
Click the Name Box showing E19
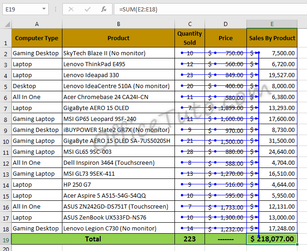click(x=25, y=9)
